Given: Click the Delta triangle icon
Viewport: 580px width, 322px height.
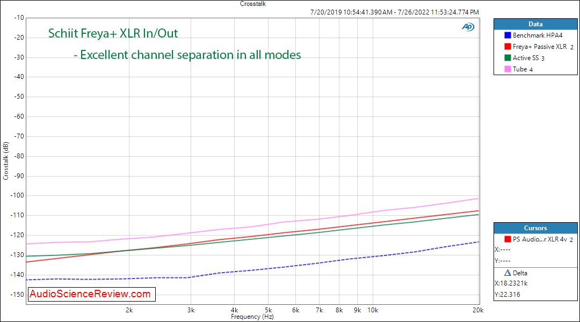Looking at the screenshot, I should (508, 273).
